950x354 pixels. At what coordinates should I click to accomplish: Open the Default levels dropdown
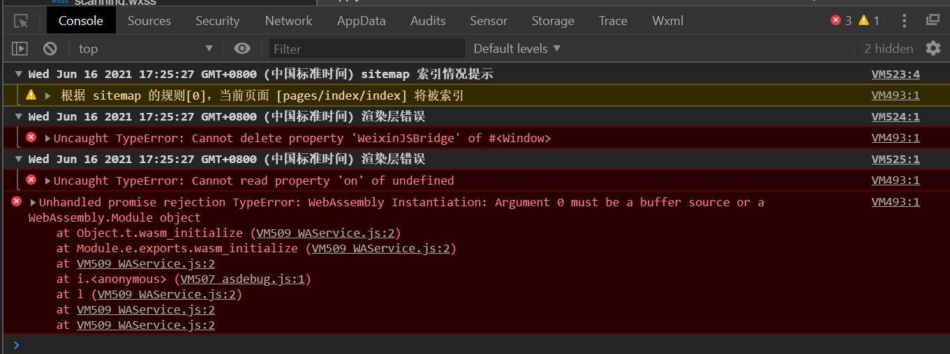coord(517,49)
